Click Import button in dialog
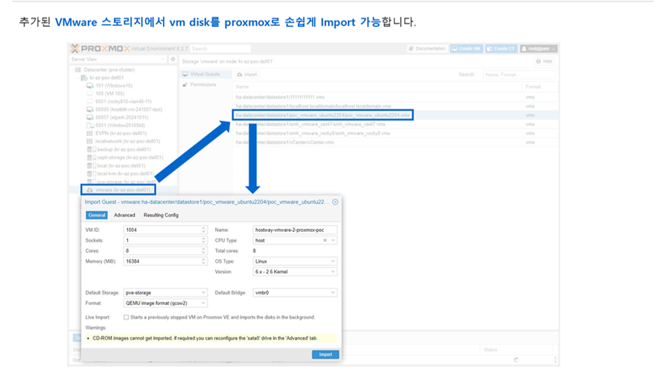The width and height of the screenshot is (671, 374). [325, 355]
